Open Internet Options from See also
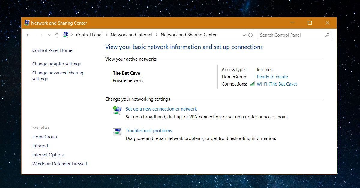The height and width of the screenshot is (188, 360). point(48,155)
